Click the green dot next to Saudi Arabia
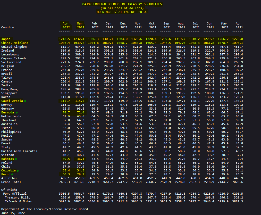 pos(25,101)
